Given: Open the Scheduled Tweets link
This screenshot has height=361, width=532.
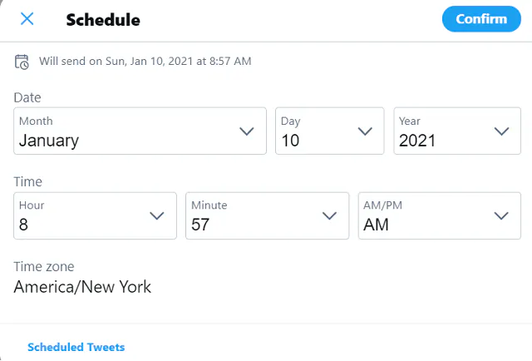Looking at the screenshot, I should [x=76, y=347].
